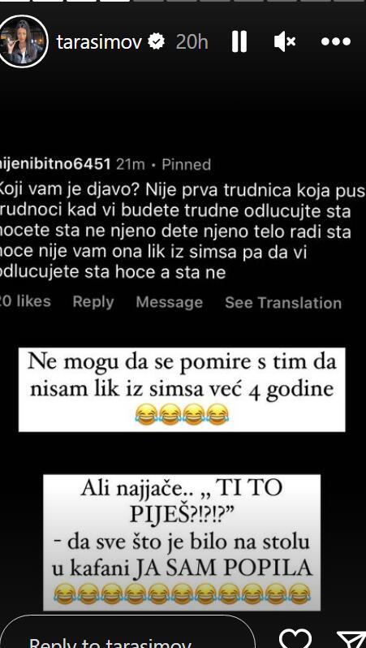This screenshot has height=648, width=366.
Task: Jump to first story progress segment
Action: 15,1
